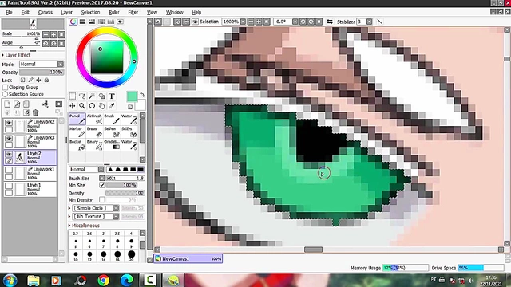
Task: Hide the Layer2 layer
Action: pos(9,154)
